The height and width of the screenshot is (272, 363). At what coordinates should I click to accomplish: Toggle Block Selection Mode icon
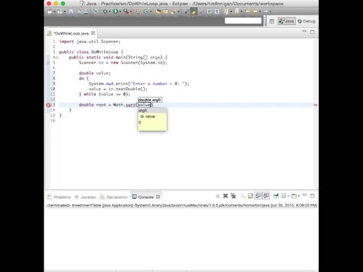[209, 11]
